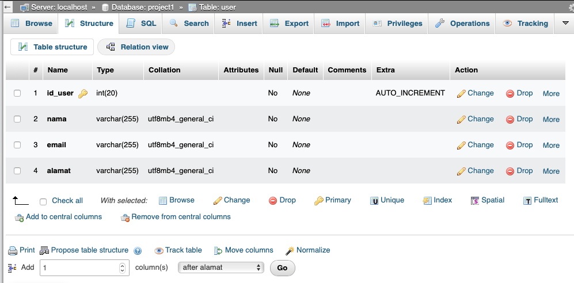This screenshot has width=574, height=283.
Task: Click the red Drop icon for email
Action: (510, 146)
